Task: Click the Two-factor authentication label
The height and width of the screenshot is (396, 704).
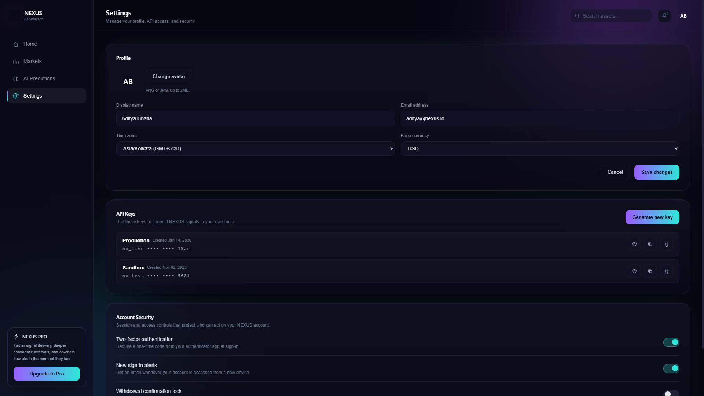Action: tap(145, 340)
